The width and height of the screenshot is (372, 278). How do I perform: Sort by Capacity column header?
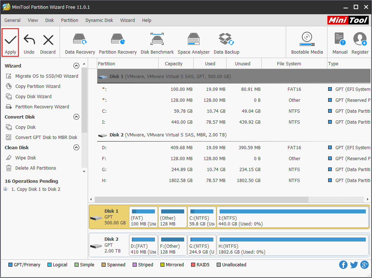176,64
